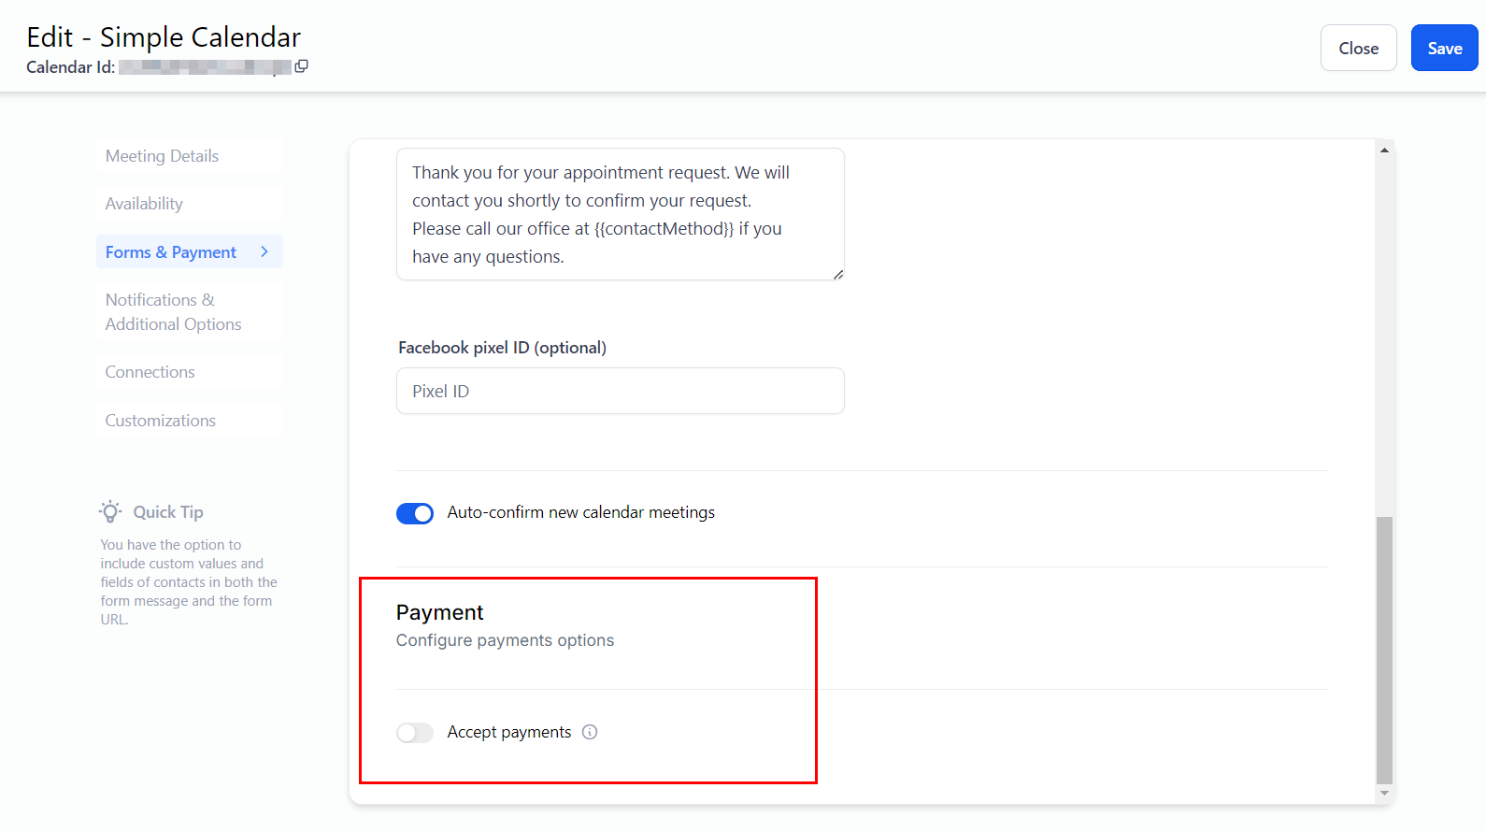Screen dimensions: 1486x831
Task: Click the Facebook Pixel ID field
Action: click(x=620, y=391)
